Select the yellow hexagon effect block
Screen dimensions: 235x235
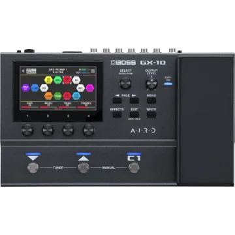pos(48,80)
